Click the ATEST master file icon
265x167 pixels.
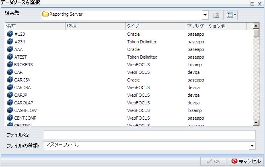(10, 57)
